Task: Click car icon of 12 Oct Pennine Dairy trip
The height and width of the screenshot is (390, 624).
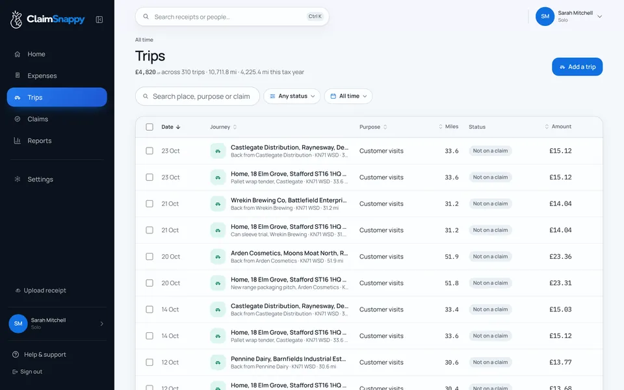Action: 218,363
